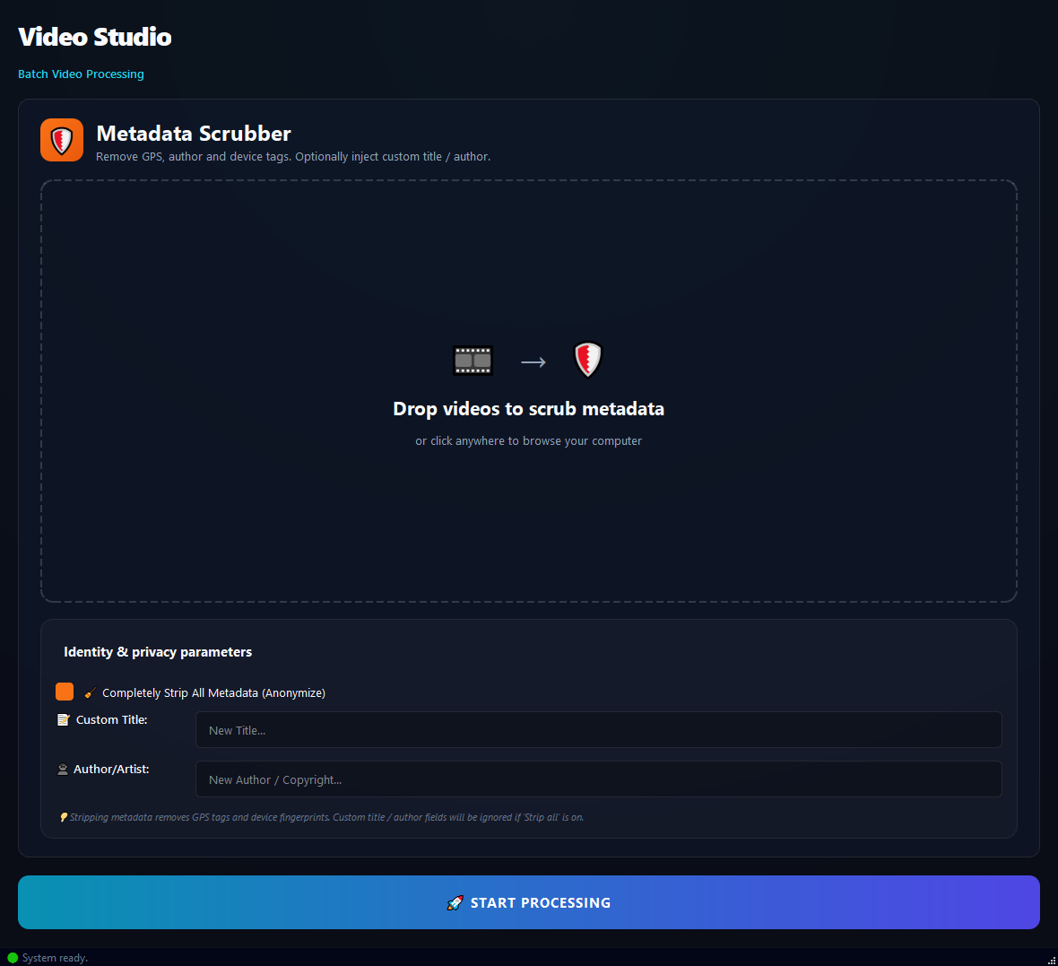Click the person icon beside Author/Artist
This screenshot has height=966, width=1058.
(63, 769)
